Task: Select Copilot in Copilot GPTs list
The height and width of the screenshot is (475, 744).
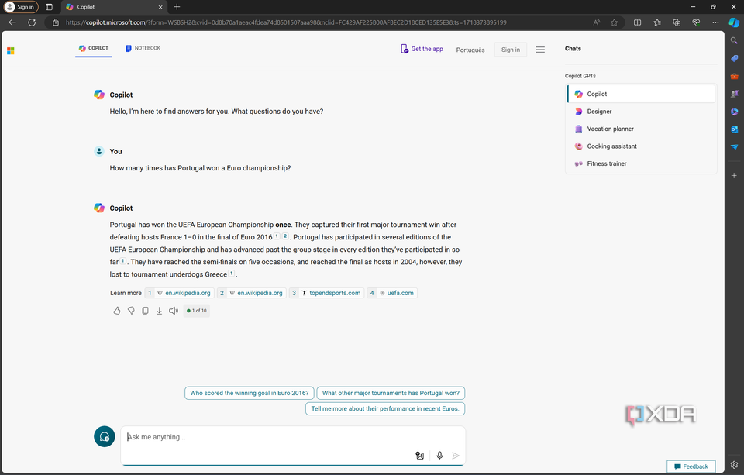Action: point(642,94)
